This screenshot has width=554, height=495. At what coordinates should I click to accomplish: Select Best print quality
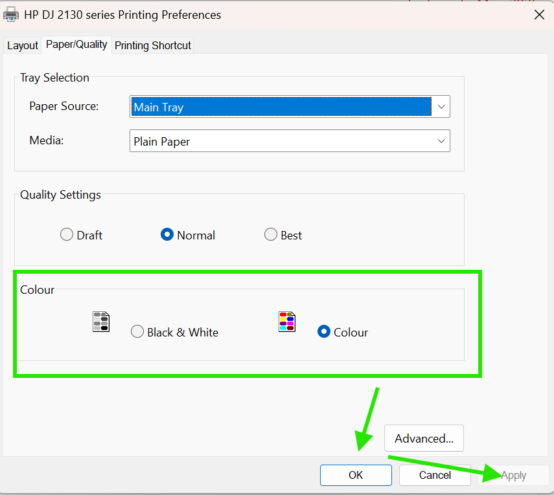pyautogui.click(x=283, y=235)
